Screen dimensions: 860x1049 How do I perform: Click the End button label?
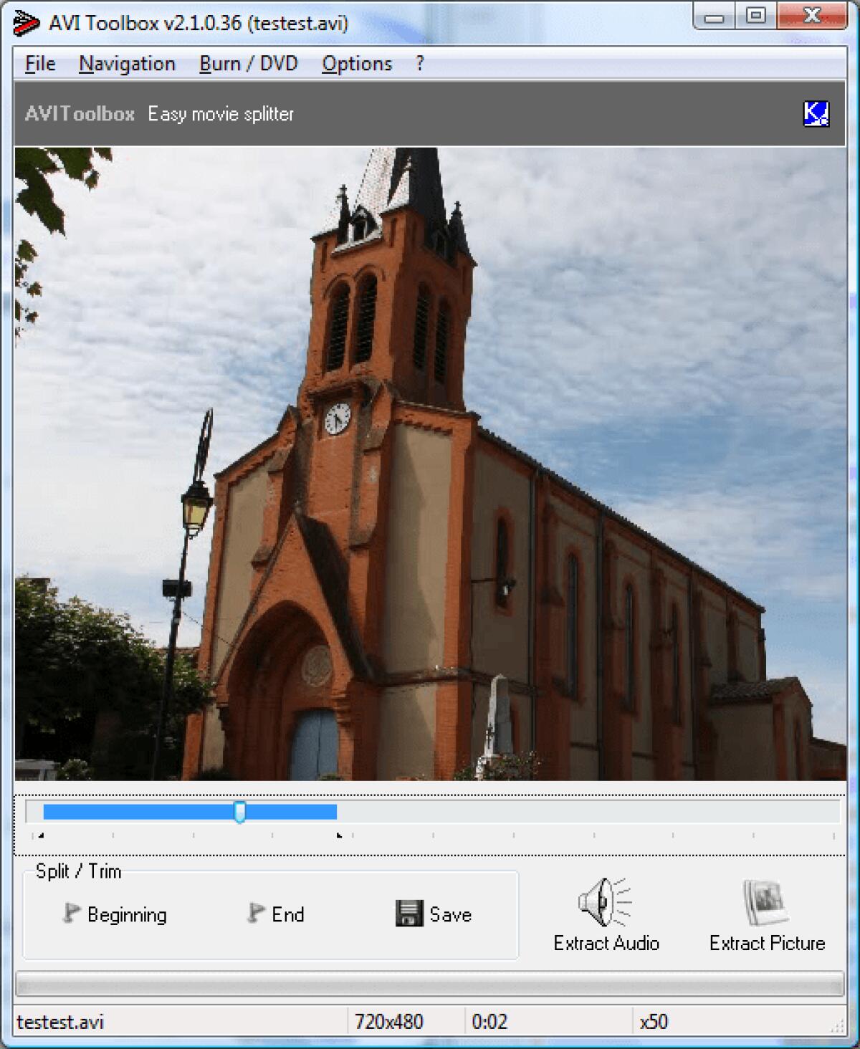click(x=287, y=914)
